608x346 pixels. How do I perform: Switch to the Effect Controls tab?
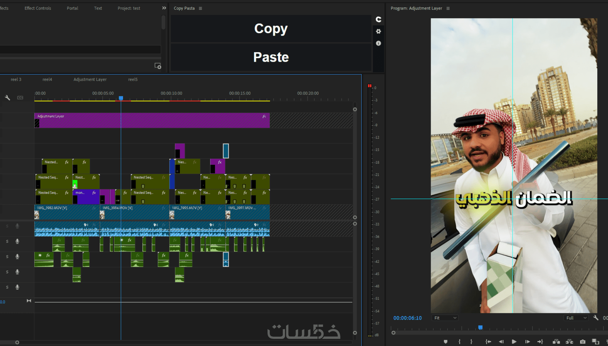click(x=38, y=8)
